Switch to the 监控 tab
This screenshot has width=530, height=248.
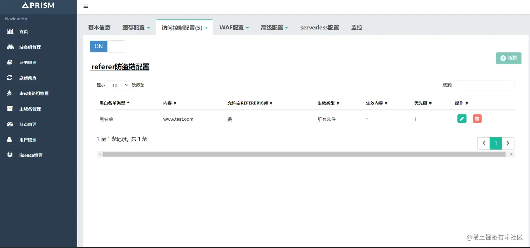pos(356,28)
